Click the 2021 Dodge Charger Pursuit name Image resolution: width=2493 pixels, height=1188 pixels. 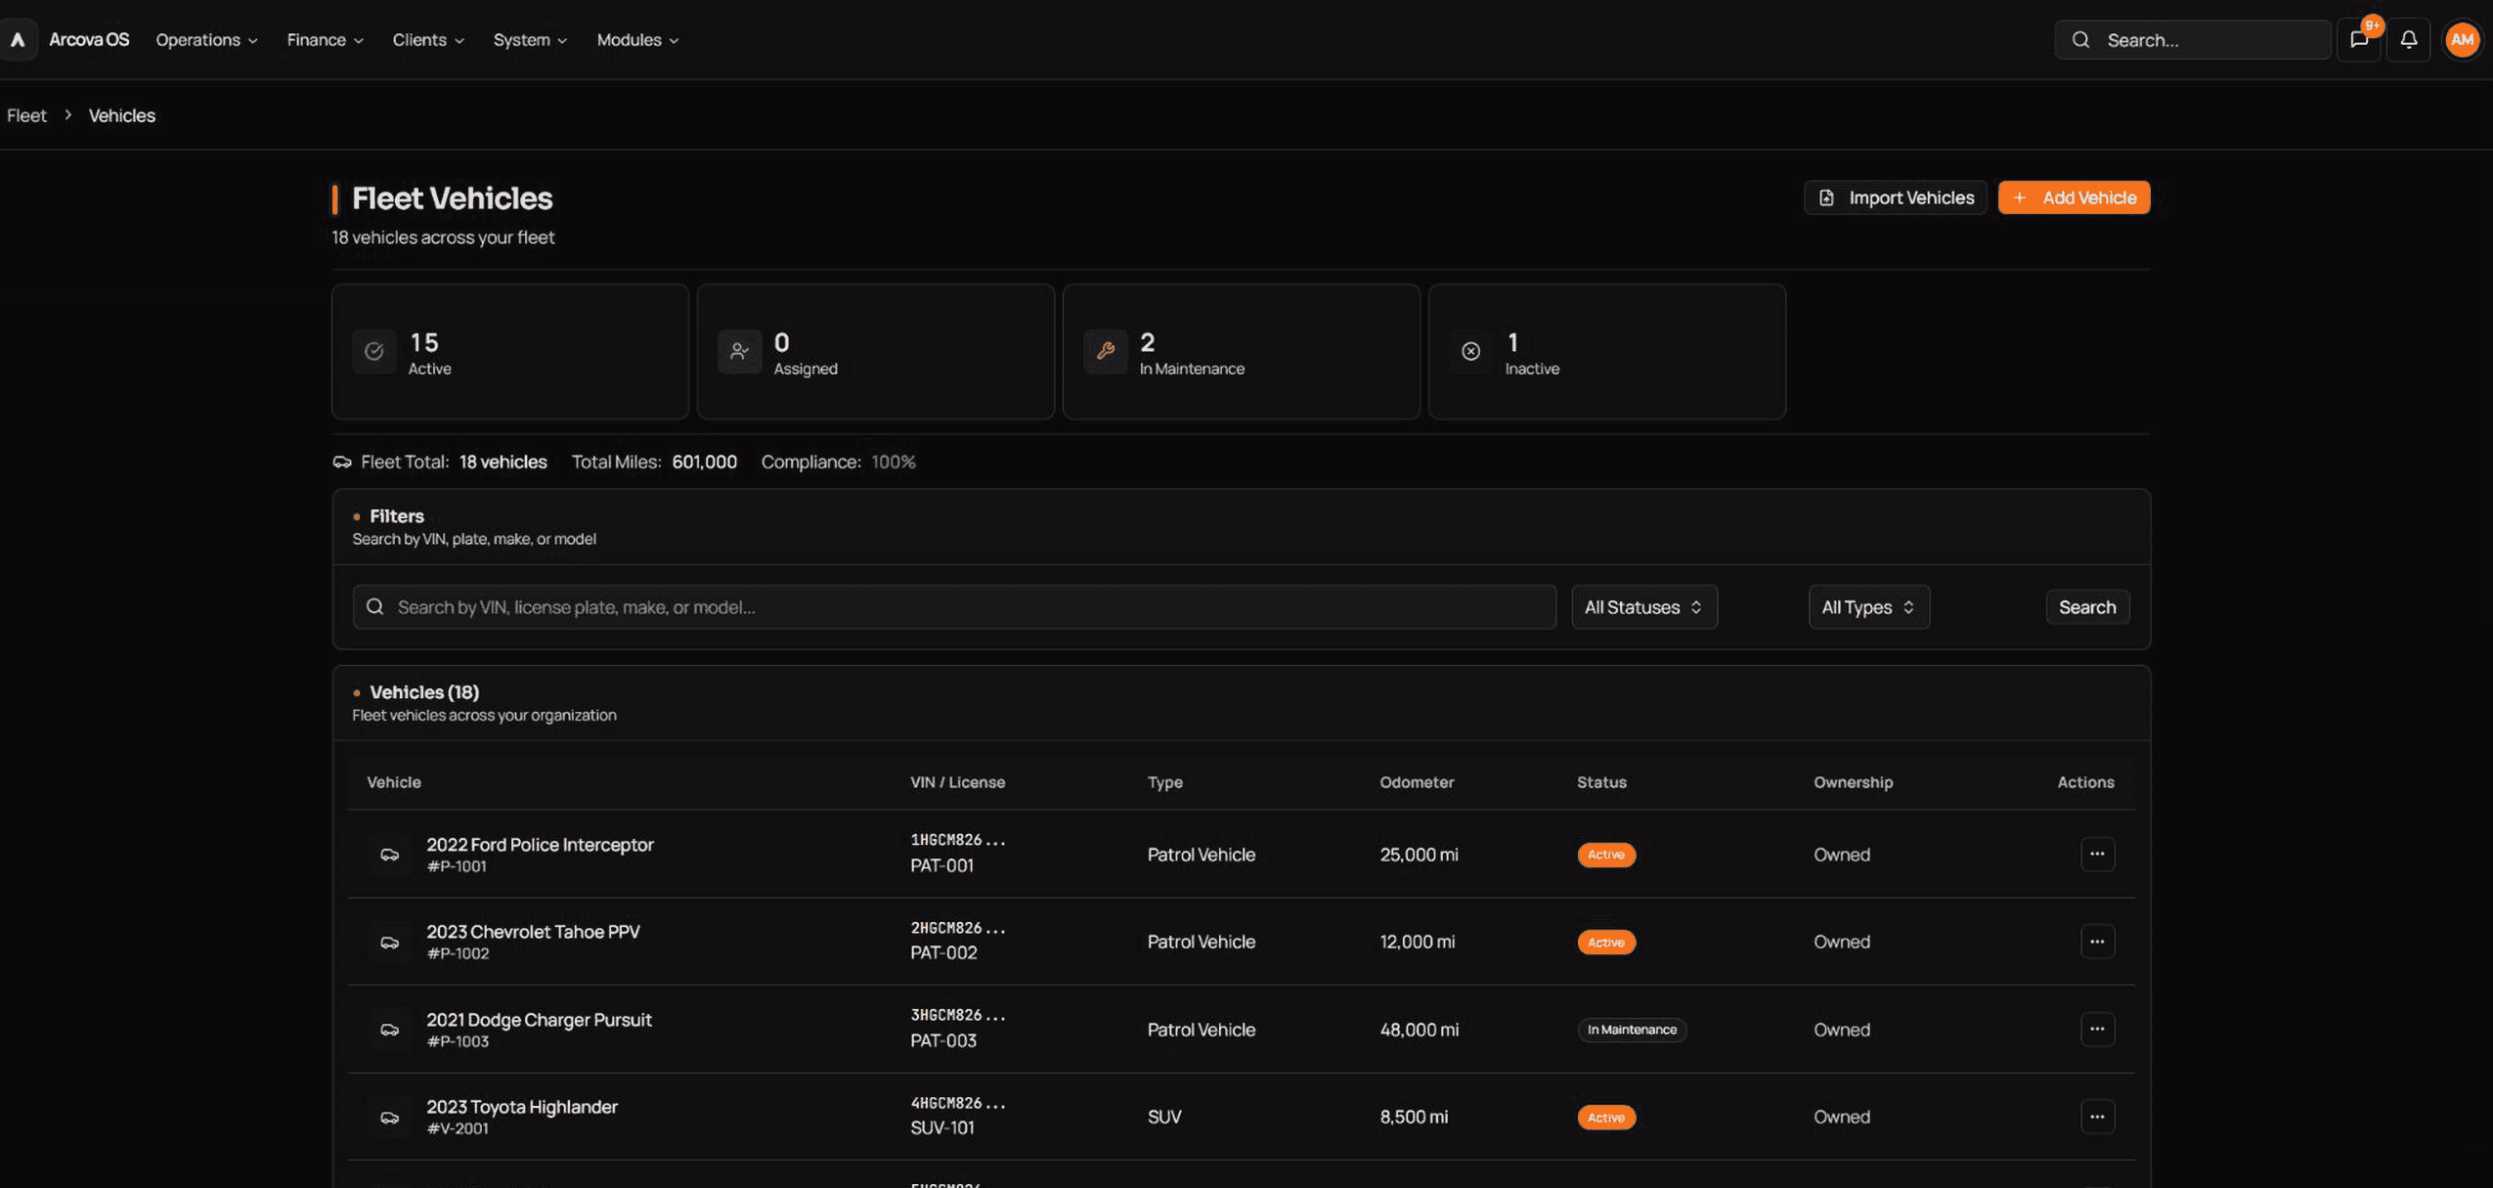(x=539, y=1019)
